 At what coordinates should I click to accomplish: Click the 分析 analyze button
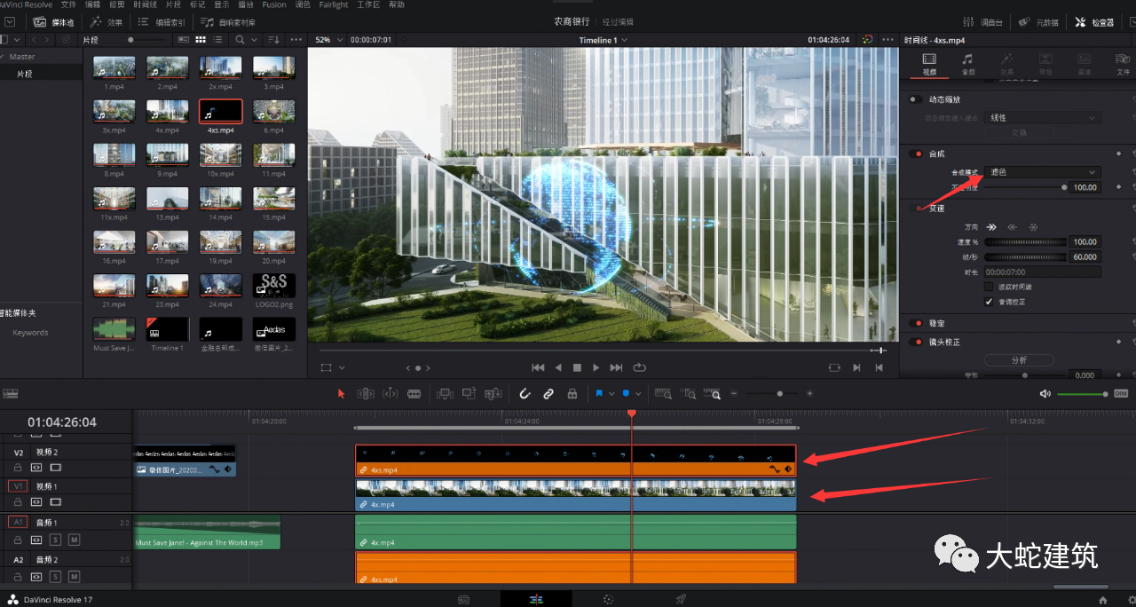[1018, 360]
